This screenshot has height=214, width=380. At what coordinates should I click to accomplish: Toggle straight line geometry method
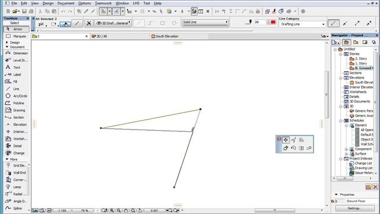pyautogui.click(x=139, y=23)
